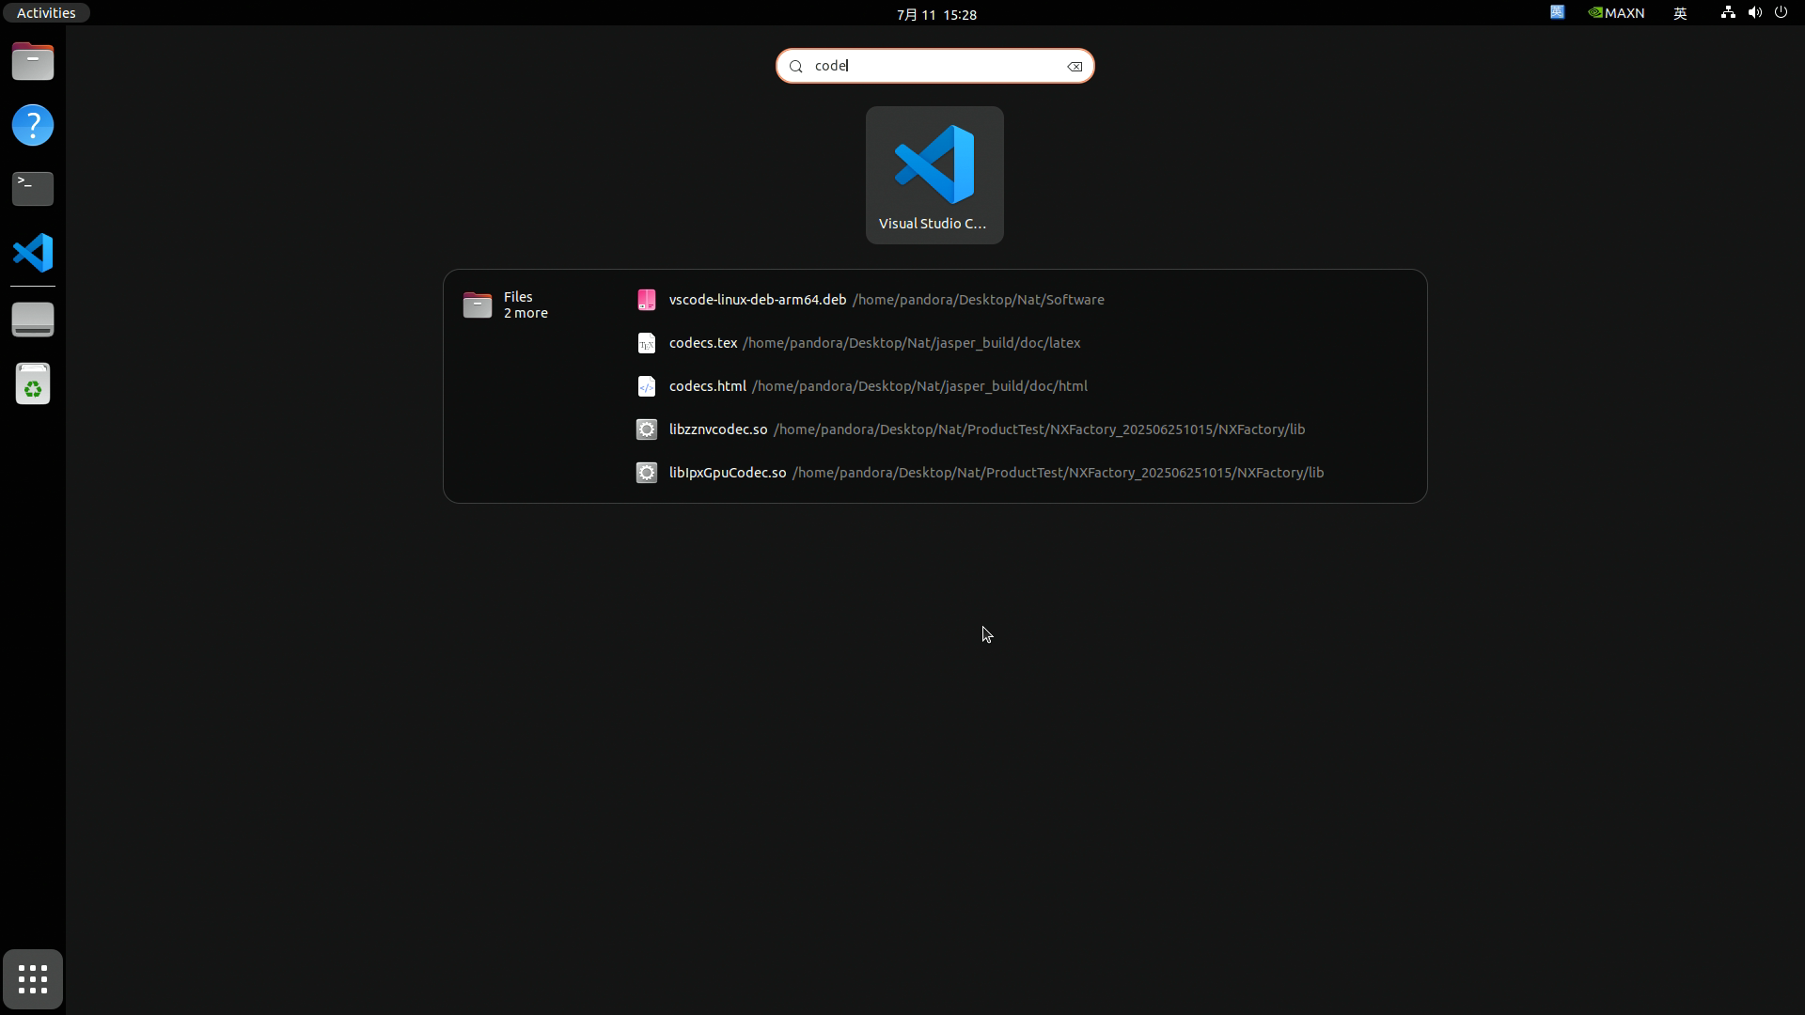Open mounted drive icon in dock
The image size is (1805, 1015).
click(x=33, y=320)
